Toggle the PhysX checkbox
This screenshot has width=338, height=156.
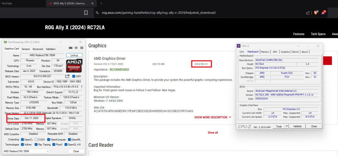coord(54,145)
